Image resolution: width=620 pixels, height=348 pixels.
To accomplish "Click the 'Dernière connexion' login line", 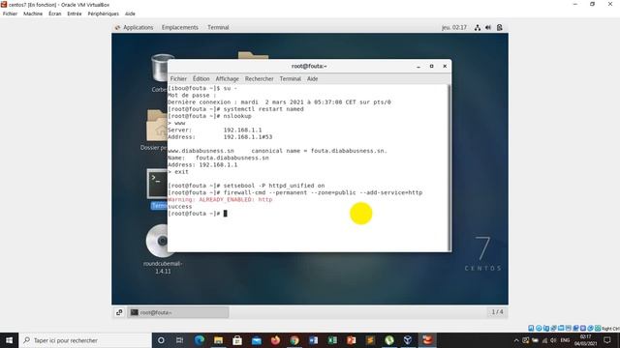I will click(x=279, y=102).
